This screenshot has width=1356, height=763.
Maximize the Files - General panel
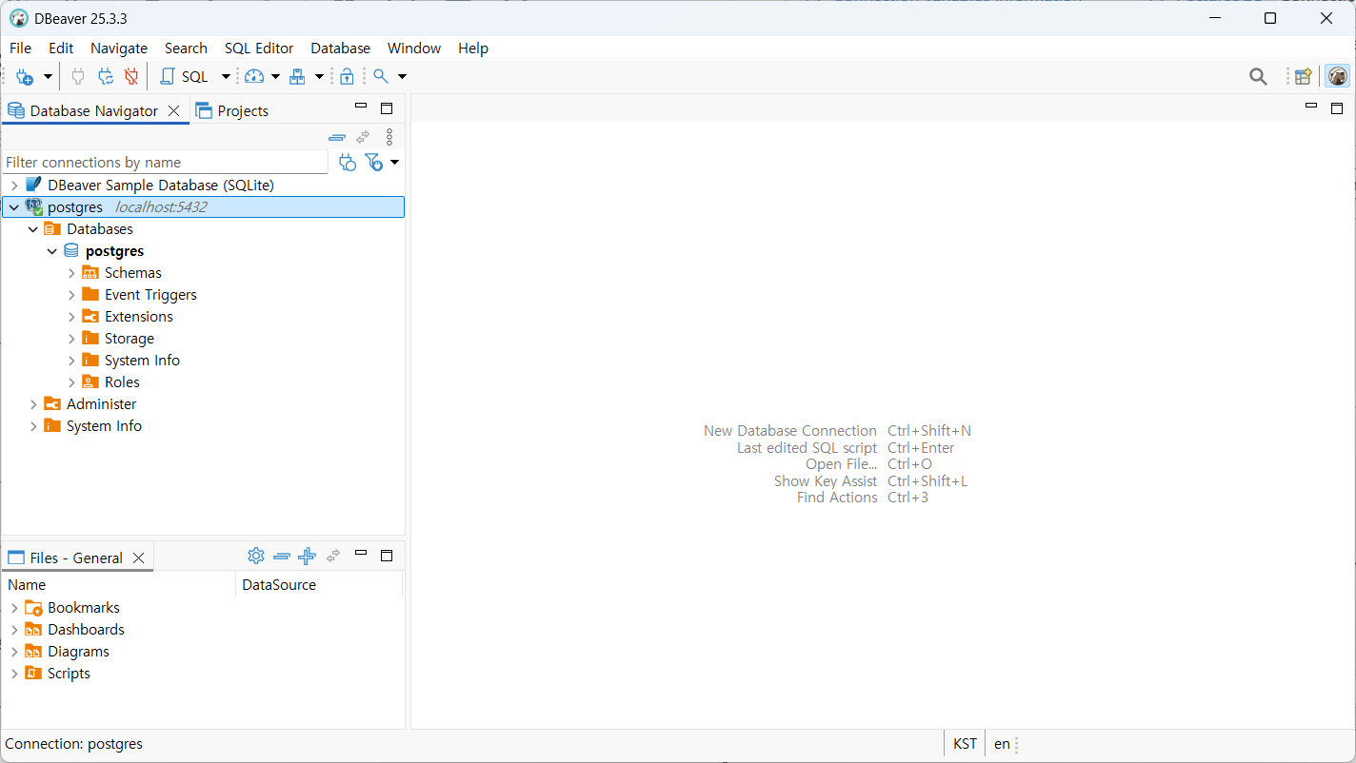tap(387, 555)
